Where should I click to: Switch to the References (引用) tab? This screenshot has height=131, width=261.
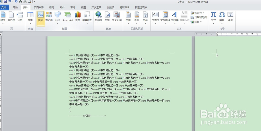pyautogui.click(x=52, y=7)
